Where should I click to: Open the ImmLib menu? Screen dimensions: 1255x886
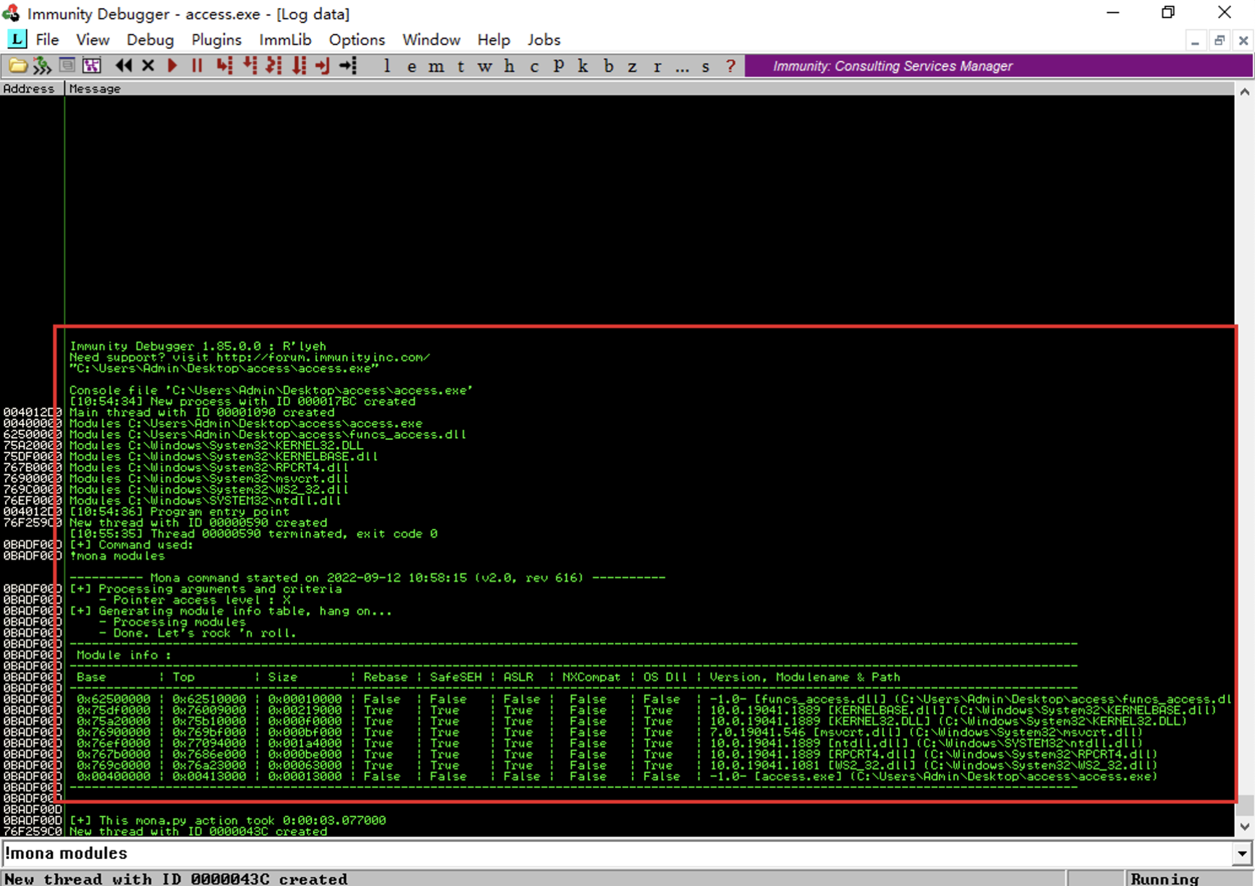285,40
